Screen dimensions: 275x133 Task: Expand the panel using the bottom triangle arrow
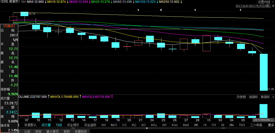(147, 128)
